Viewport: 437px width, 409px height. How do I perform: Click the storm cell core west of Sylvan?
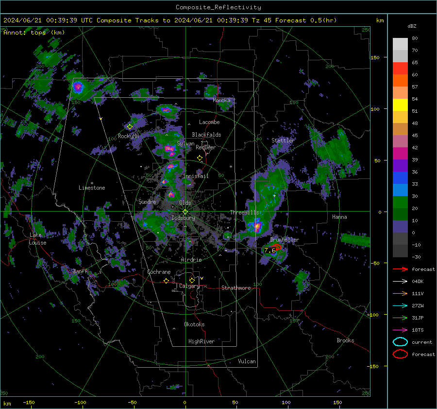[x=169, y=149]
